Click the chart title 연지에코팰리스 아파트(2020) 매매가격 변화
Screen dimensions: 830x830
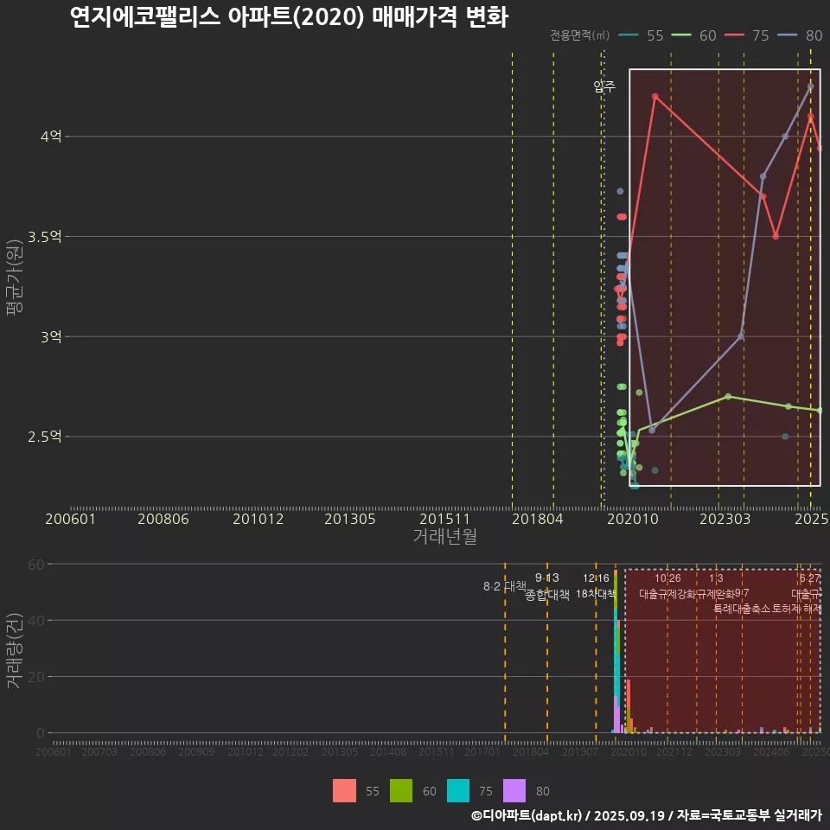(x=289, y=16)
